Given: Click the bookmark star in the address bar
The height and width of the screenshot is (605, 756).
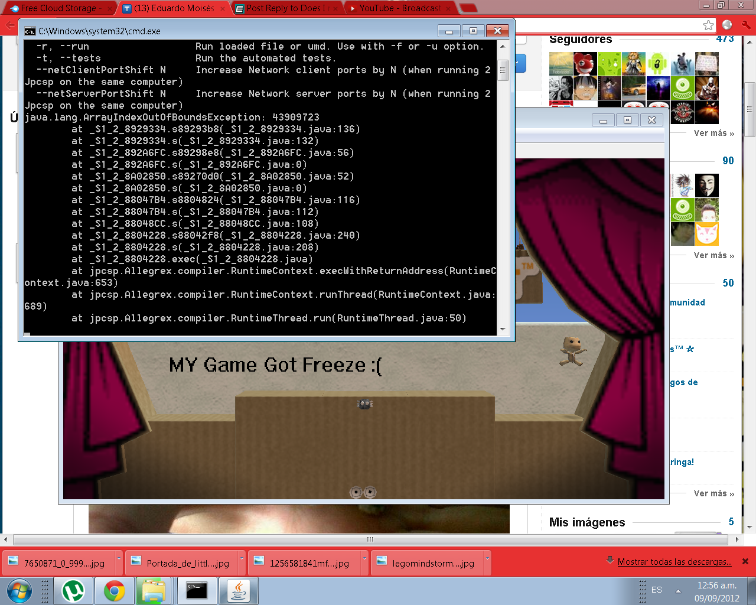Looking at the screenshot, I should 708,25.
